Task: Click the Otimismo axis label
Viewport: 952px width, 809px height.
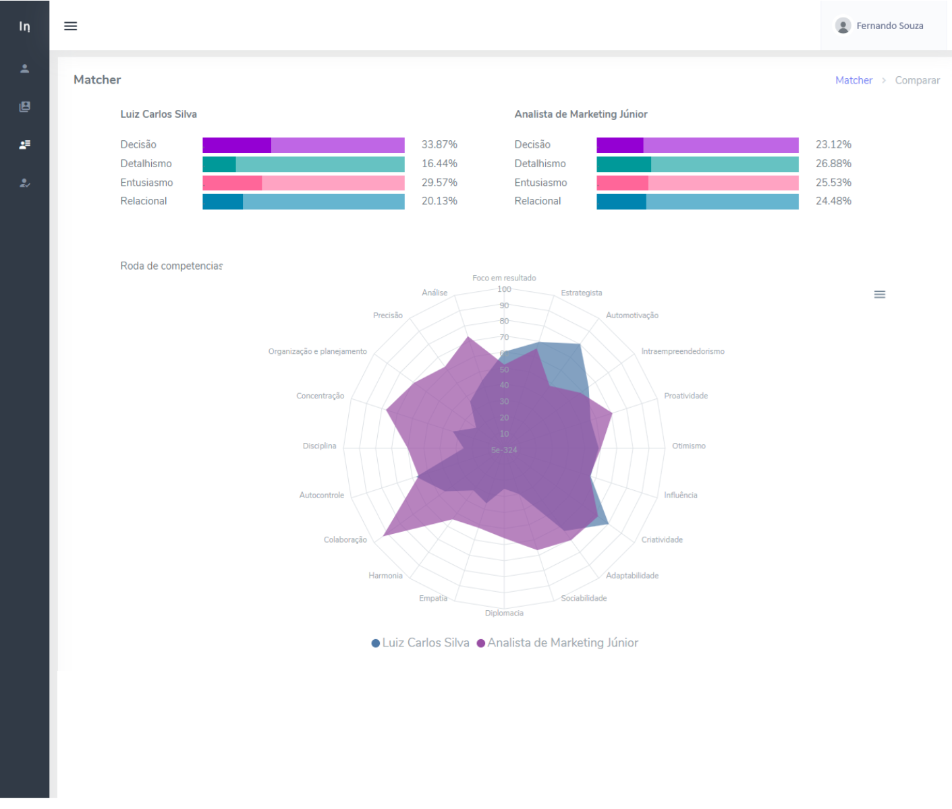Action: click(x=689, y=446)
